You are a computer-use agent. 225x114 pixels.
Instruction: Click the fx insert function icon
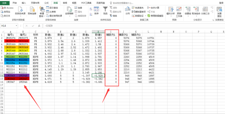39,26
